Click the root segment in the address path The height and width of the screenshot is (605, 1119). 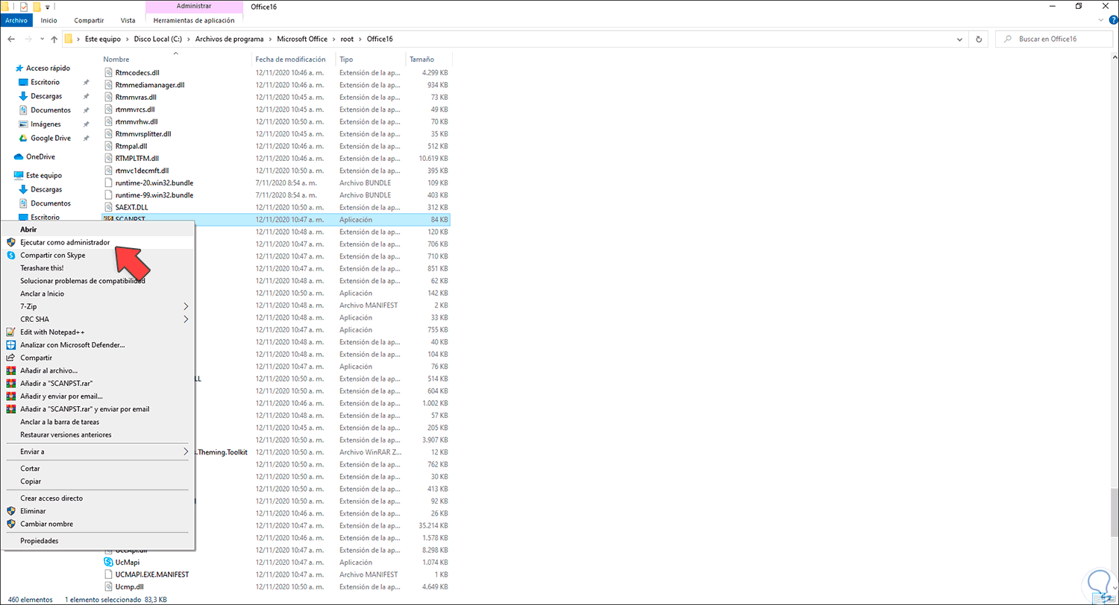tap(348, 39)
